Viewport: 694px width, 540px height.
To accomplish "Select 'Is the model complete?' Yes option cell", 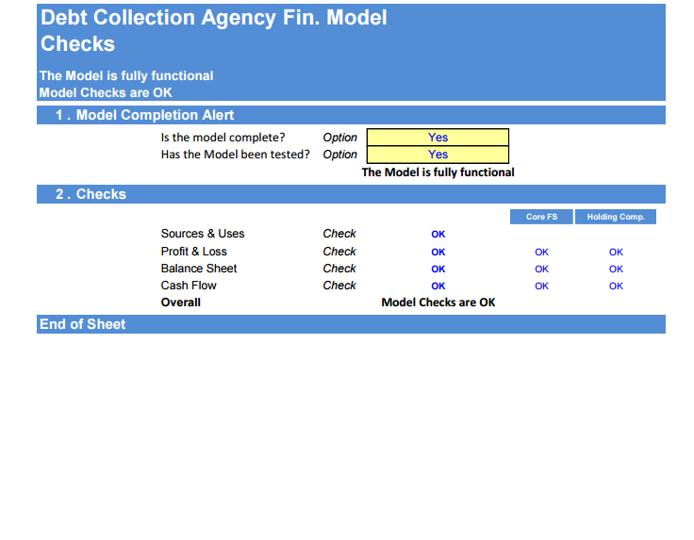I will 438,137.
